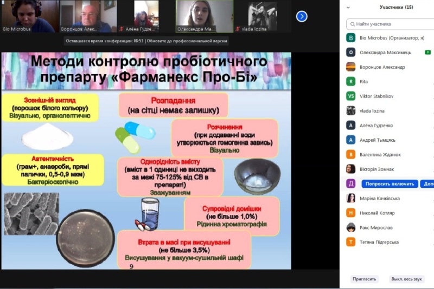Click participant name Rita
Screen dimensions: 434x289
point(363,82)
